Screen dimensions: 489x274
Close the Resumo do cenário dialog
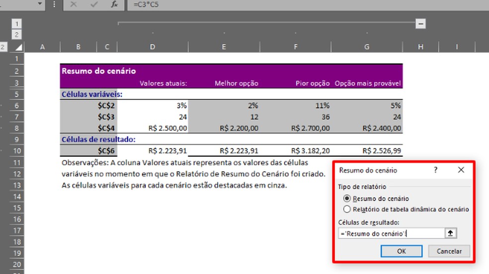tap(461, 170)
